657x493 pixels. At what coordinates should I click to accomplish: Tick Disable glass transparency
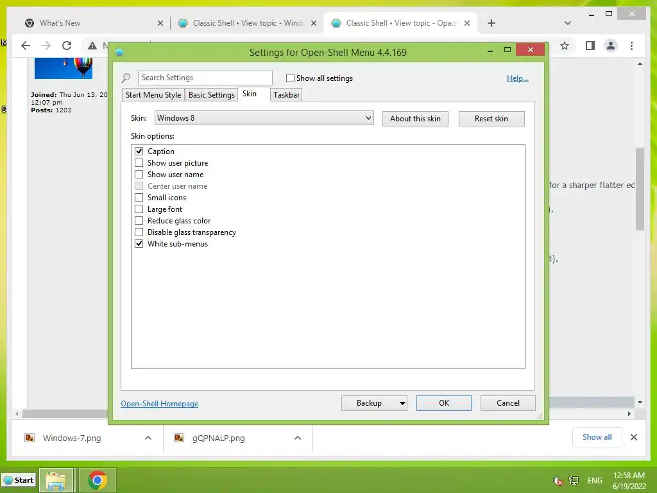(x=139, y=232)
